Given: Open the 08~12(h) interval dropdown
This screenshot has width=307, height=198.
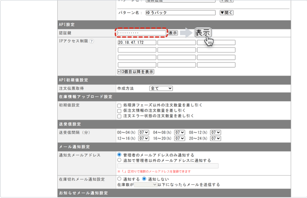Looking at the screenshot, I should coord(215,133).
